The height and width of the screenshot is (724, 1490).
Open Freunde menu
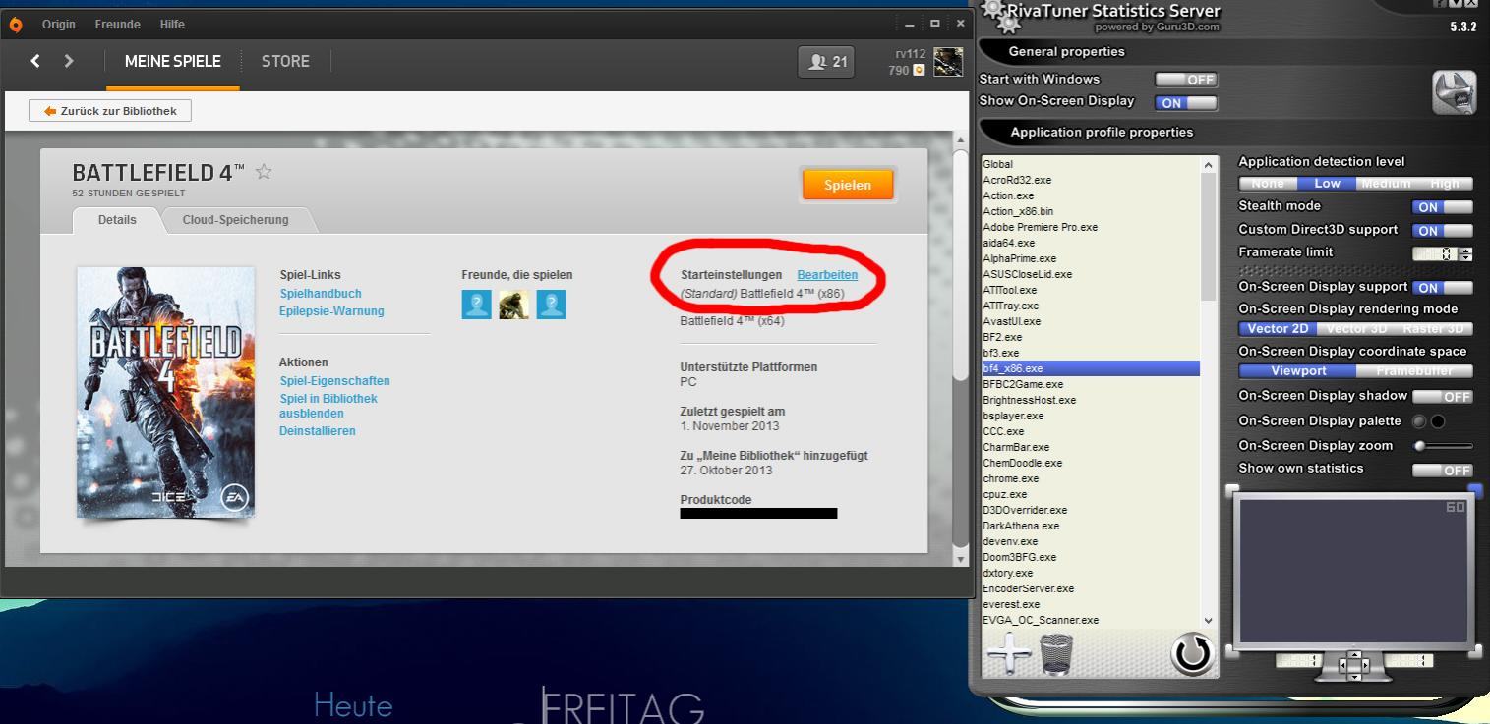coord(117,24)
